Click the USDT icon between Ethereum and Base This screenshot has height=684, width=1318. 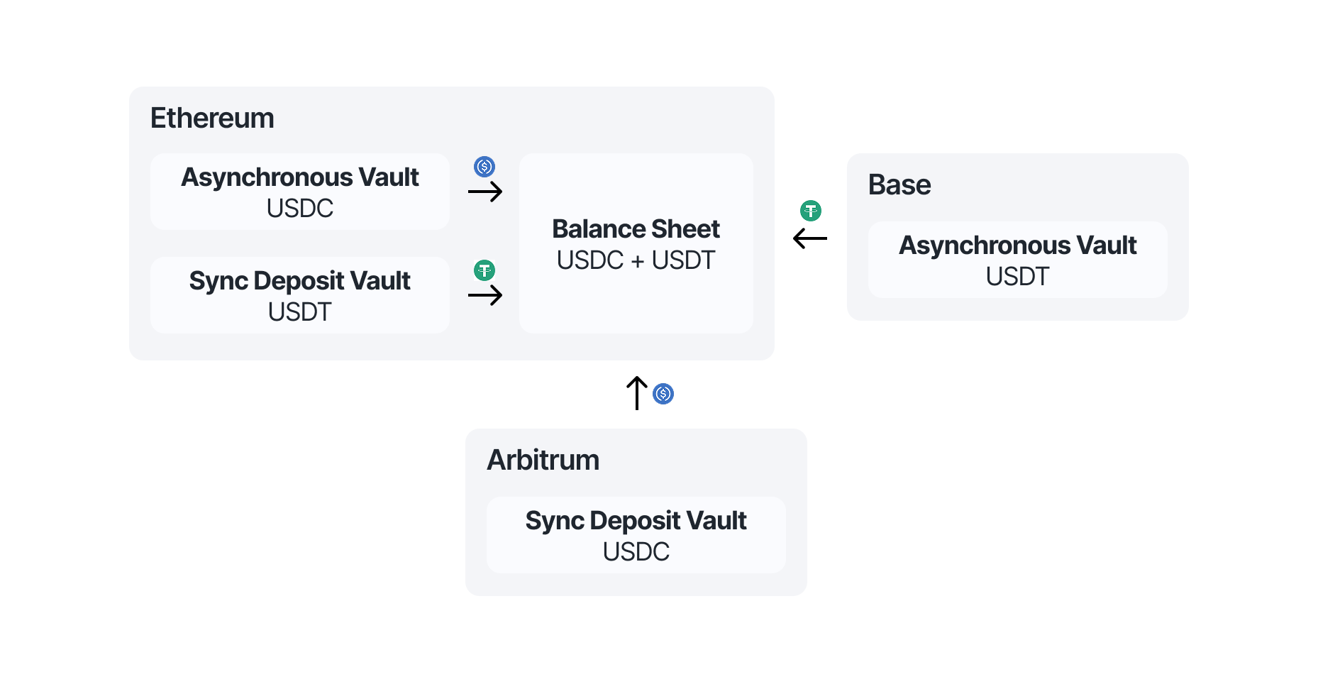pyautogui.click(x=811, y=211)
